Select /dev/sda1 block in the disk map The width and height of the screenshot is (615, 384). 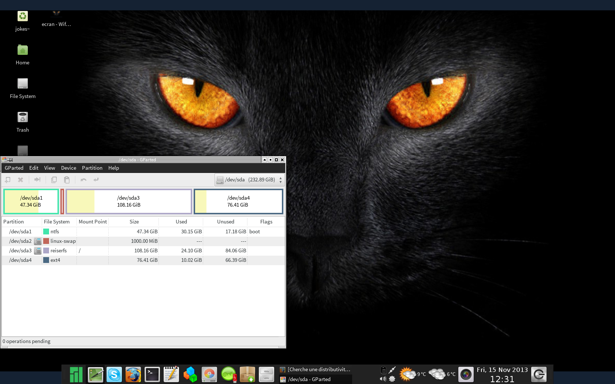click(31, 201)
